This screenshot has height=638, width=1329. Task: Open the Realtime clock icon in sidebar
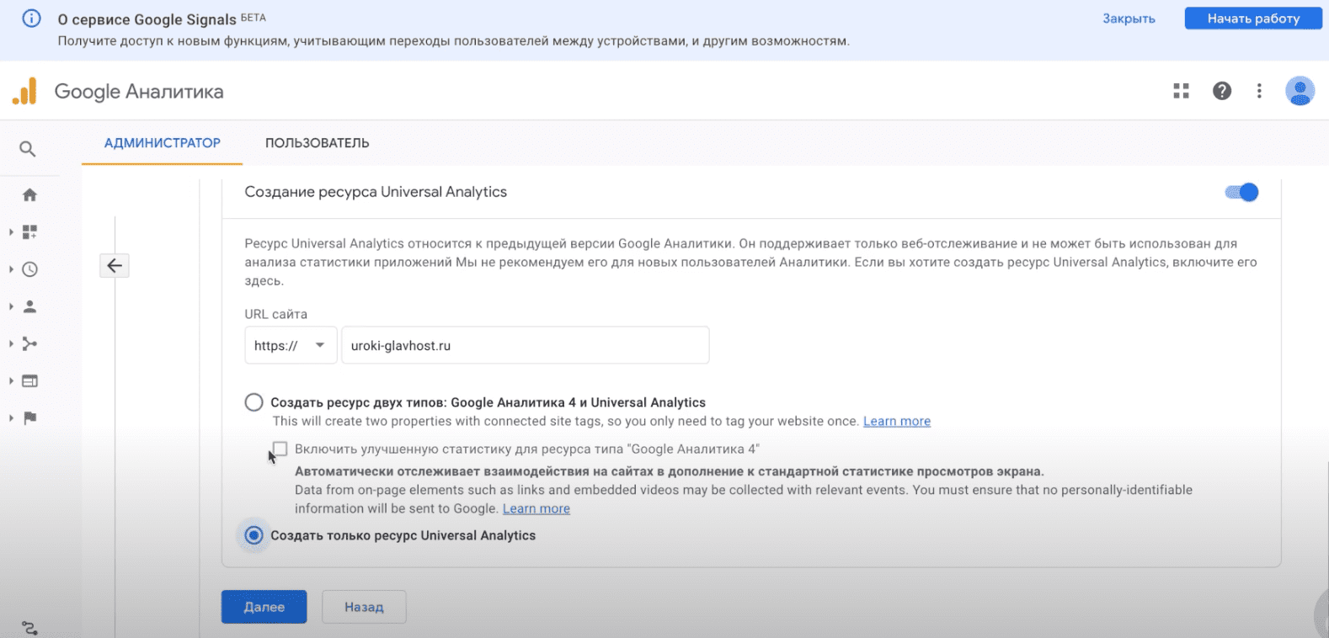[x=29, y=269]
